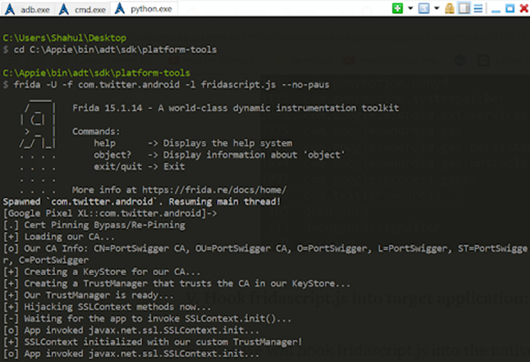530x362 pixels.
Task: Maximize the terminal window
Action: pos(510,9)
